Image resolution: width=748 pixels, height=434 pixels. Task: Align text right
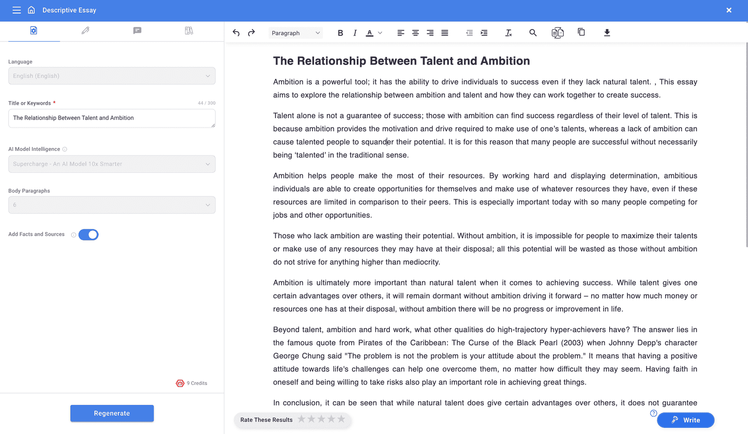pyautogui.click(x=430, y=33)
